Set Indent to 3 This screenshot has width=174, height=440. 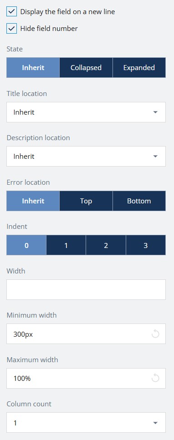(x=146, y=245)
